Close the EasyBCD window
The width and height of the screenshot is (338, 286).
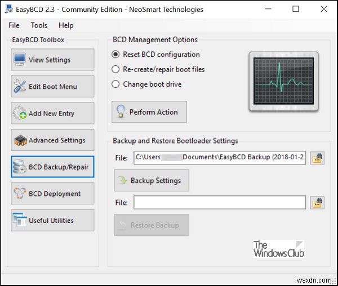[324, 9]
